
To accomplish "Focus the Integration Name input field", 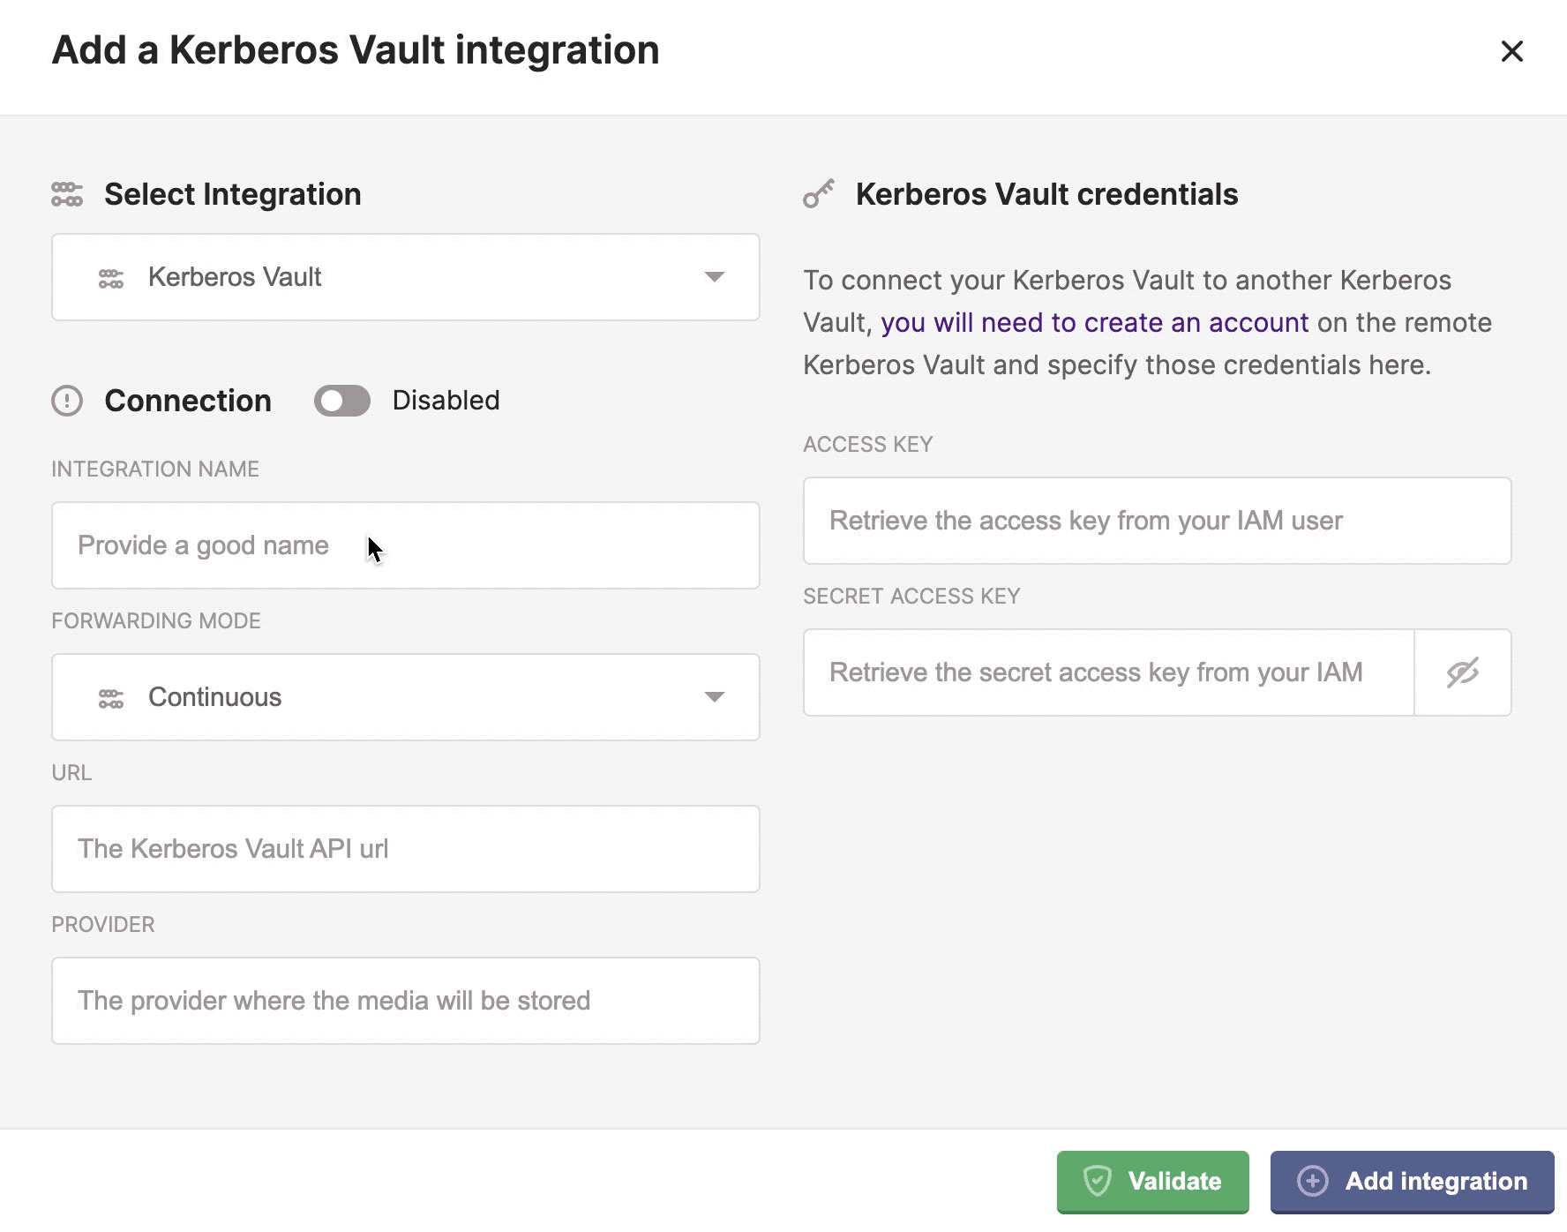I will [x=406, y=545].
